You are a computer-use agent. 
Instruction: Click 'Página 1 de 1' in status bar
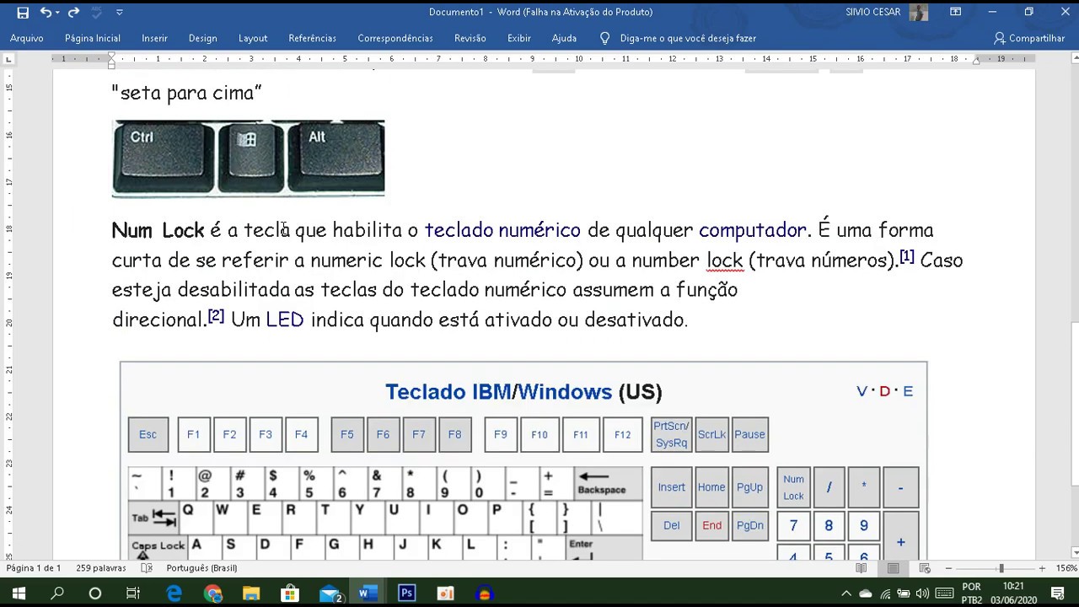pos(34,568)
